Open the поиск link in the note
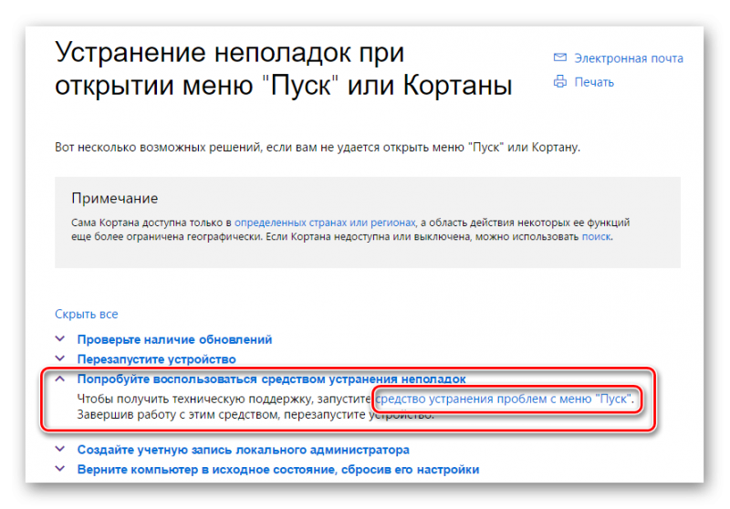This screenshot has width=730, height=509. [596, 236]
